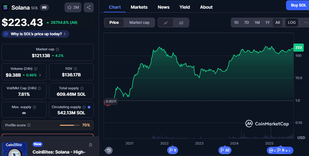The image size is (309, 156).
Task: Open the About tab
Action: pyautogui.click(x=206, y=7)
